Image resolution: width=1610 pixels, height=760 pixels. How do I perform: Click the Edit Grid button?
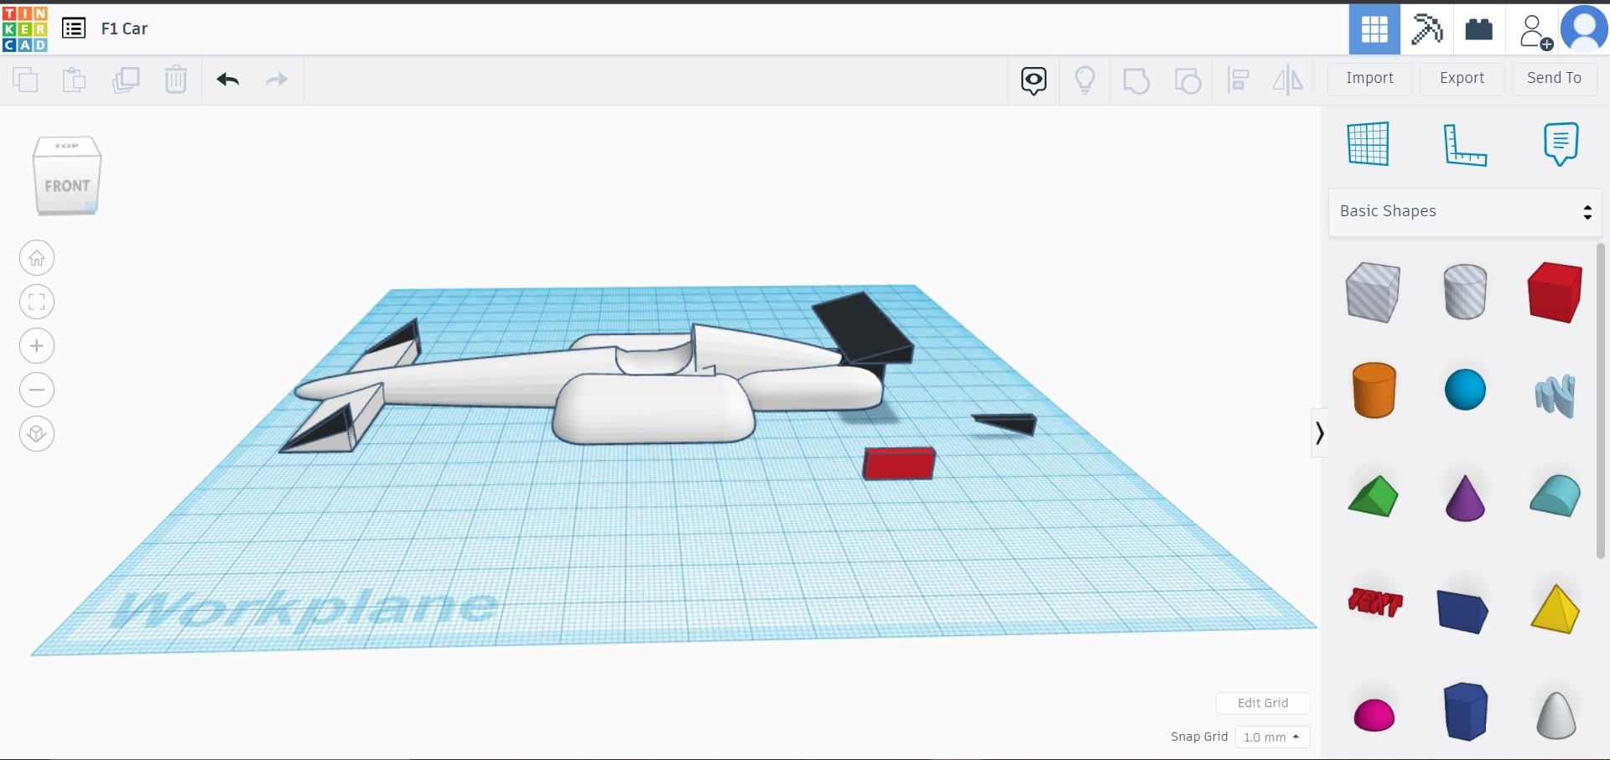tap(1263, 703)
